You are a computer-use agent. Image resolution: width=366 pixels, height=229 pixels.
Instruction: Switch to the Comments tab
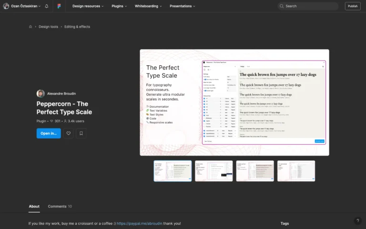pos(60,206)
